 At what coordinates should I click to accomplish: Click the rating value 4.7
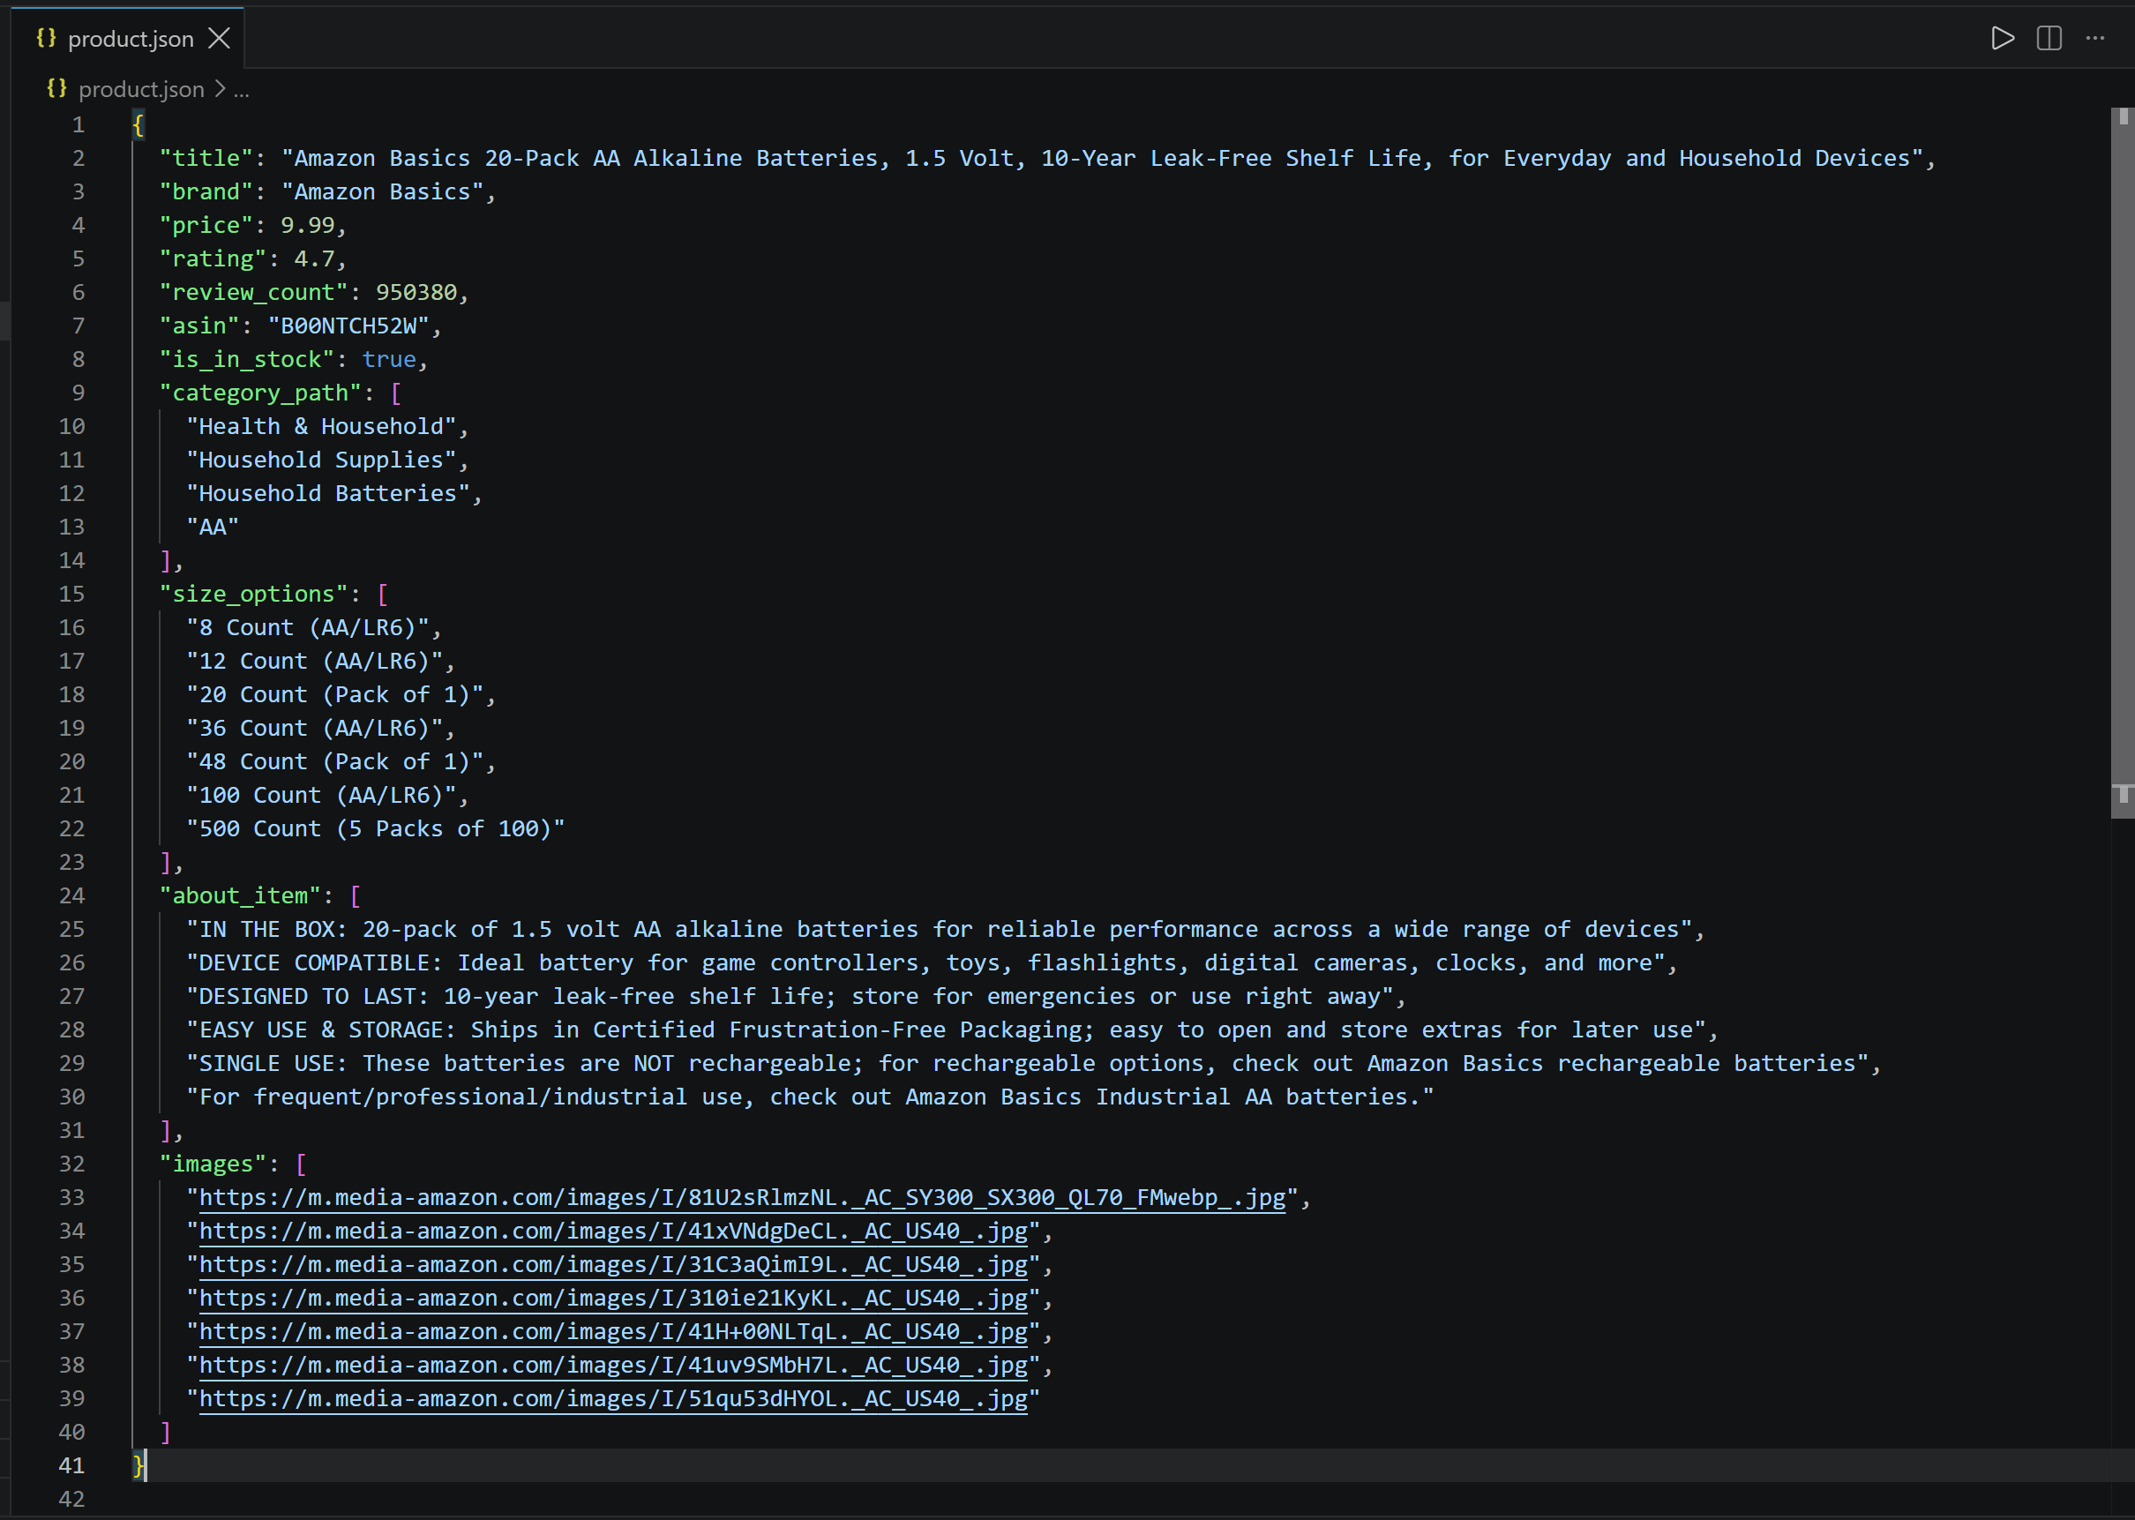coord(314,259)
